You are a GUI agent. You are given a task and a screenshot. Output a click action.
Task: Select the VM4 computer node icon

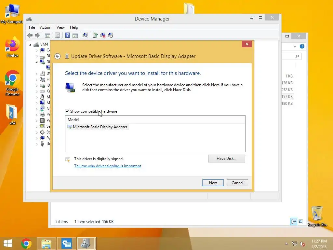coord(36,44)
